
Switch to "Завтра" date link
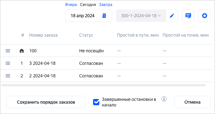pyautogui.click(x=106, y=5)
